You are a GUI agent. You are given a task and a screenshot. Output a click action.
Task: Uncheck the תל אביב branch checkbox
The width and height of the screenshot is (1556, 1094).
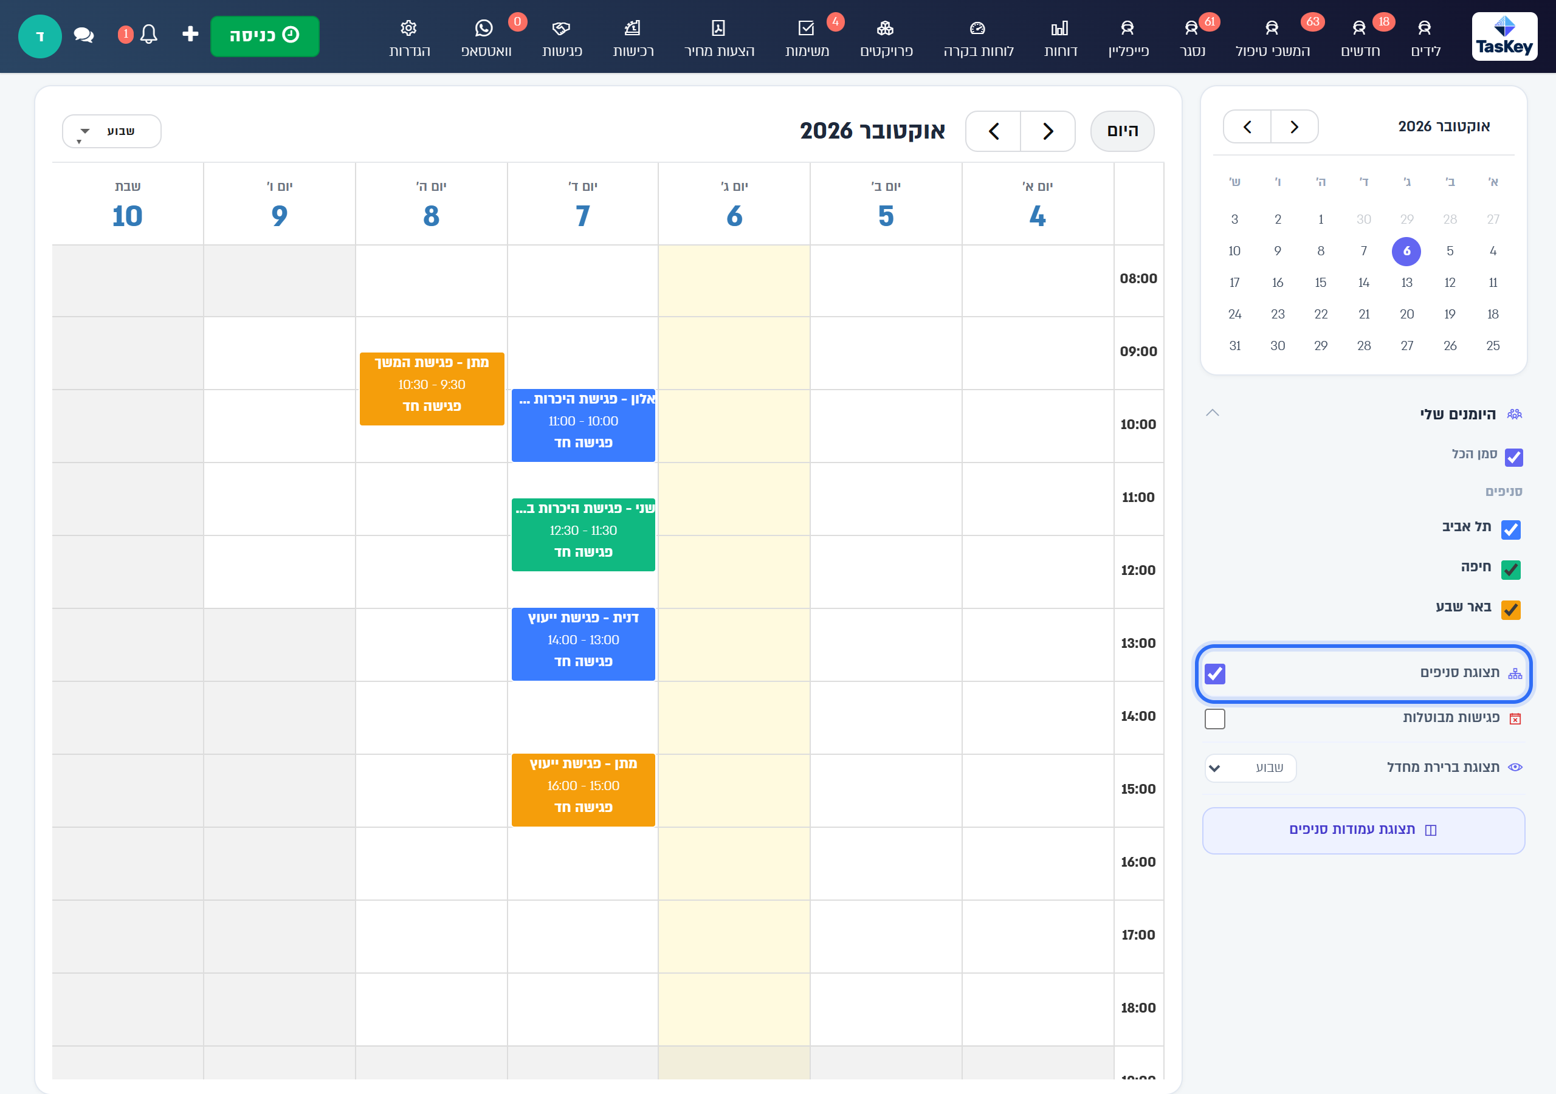coord(1510,529)
